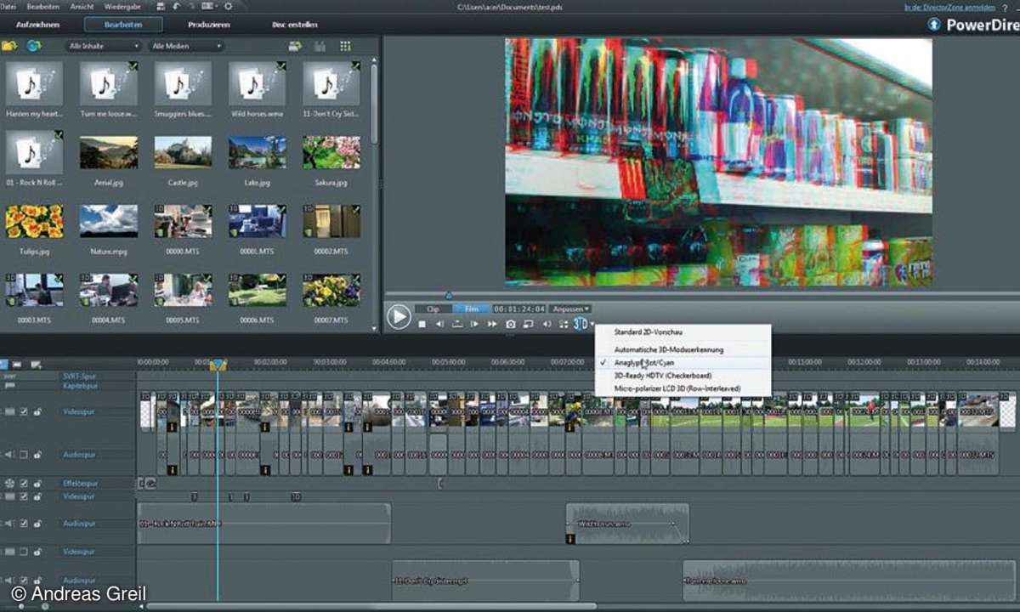Click the undo arrow icon

pyautogui.click(x=175, y=6)
